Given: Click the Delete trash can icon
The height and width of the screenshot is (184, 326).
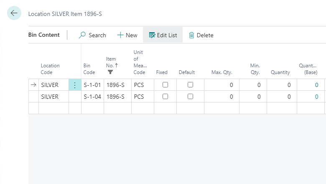Looking at the screenshot, I should (191, 35).
